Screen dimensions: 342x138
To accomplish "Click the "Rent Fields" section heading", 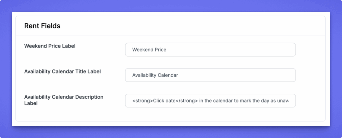I will pos(42,26).
